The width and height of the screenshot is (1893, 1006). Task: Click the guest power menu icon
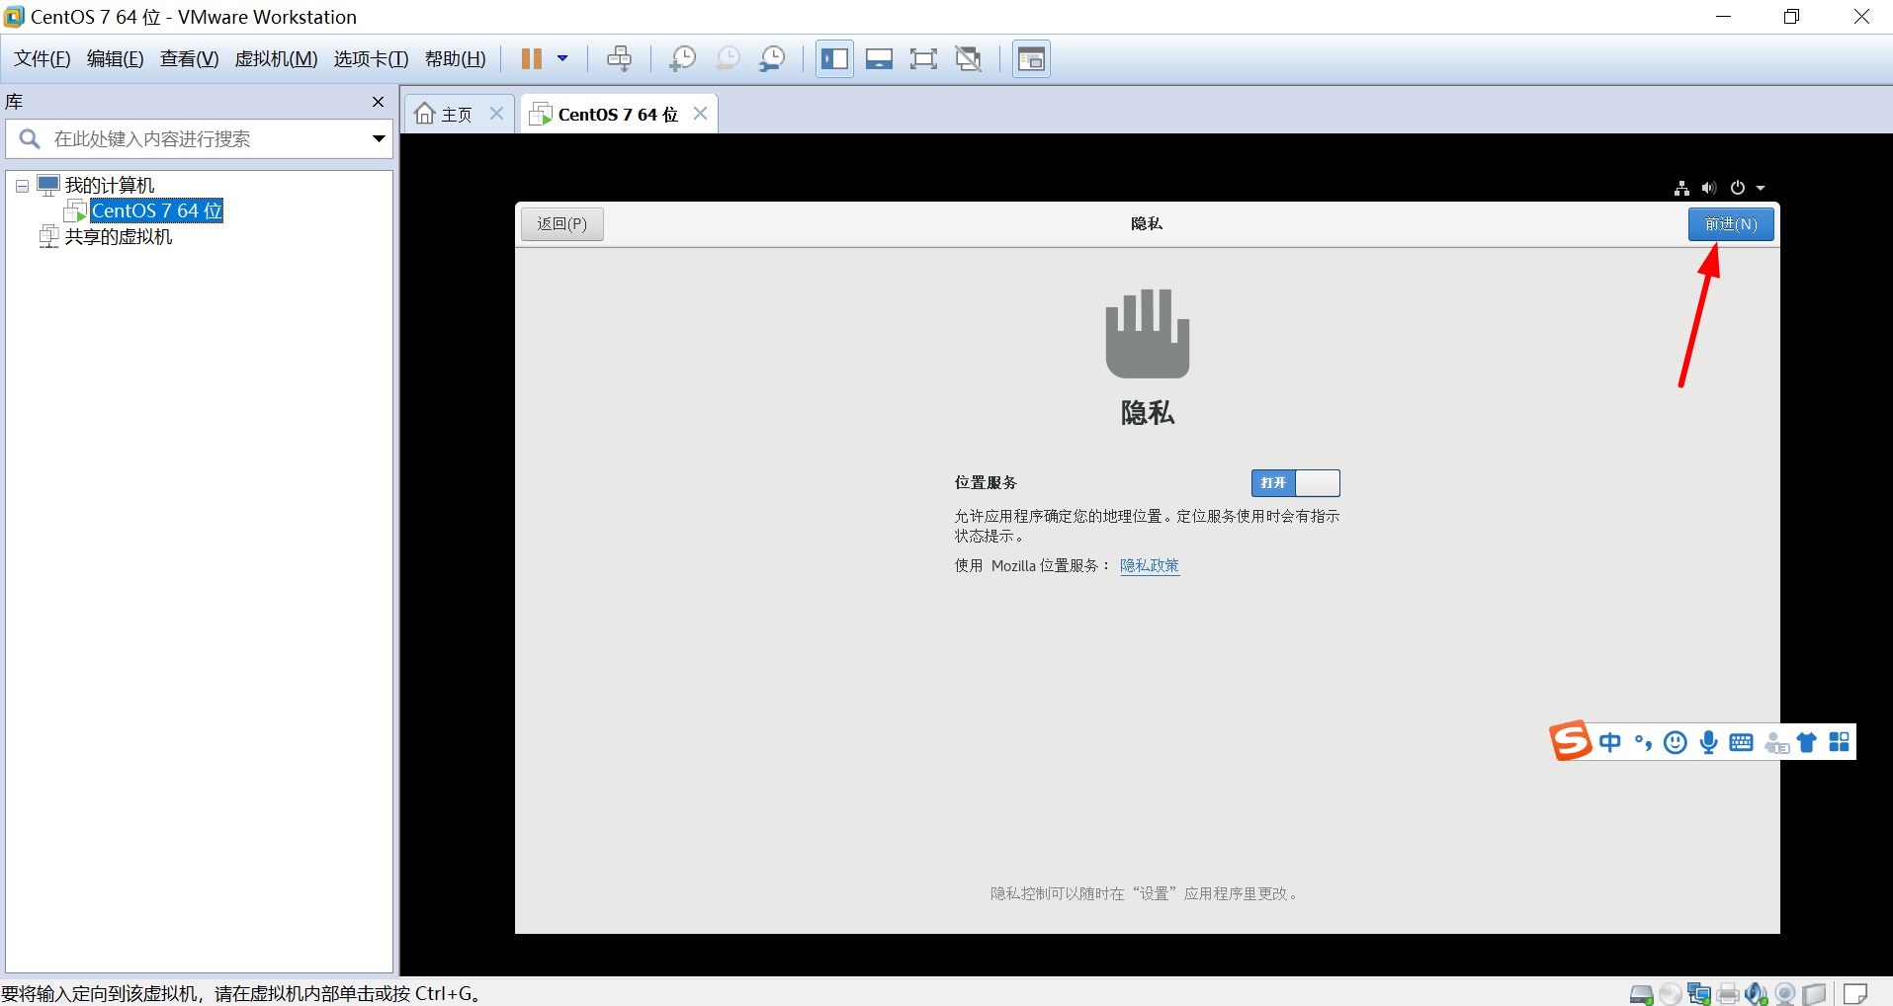click(x=1738, y=188)
